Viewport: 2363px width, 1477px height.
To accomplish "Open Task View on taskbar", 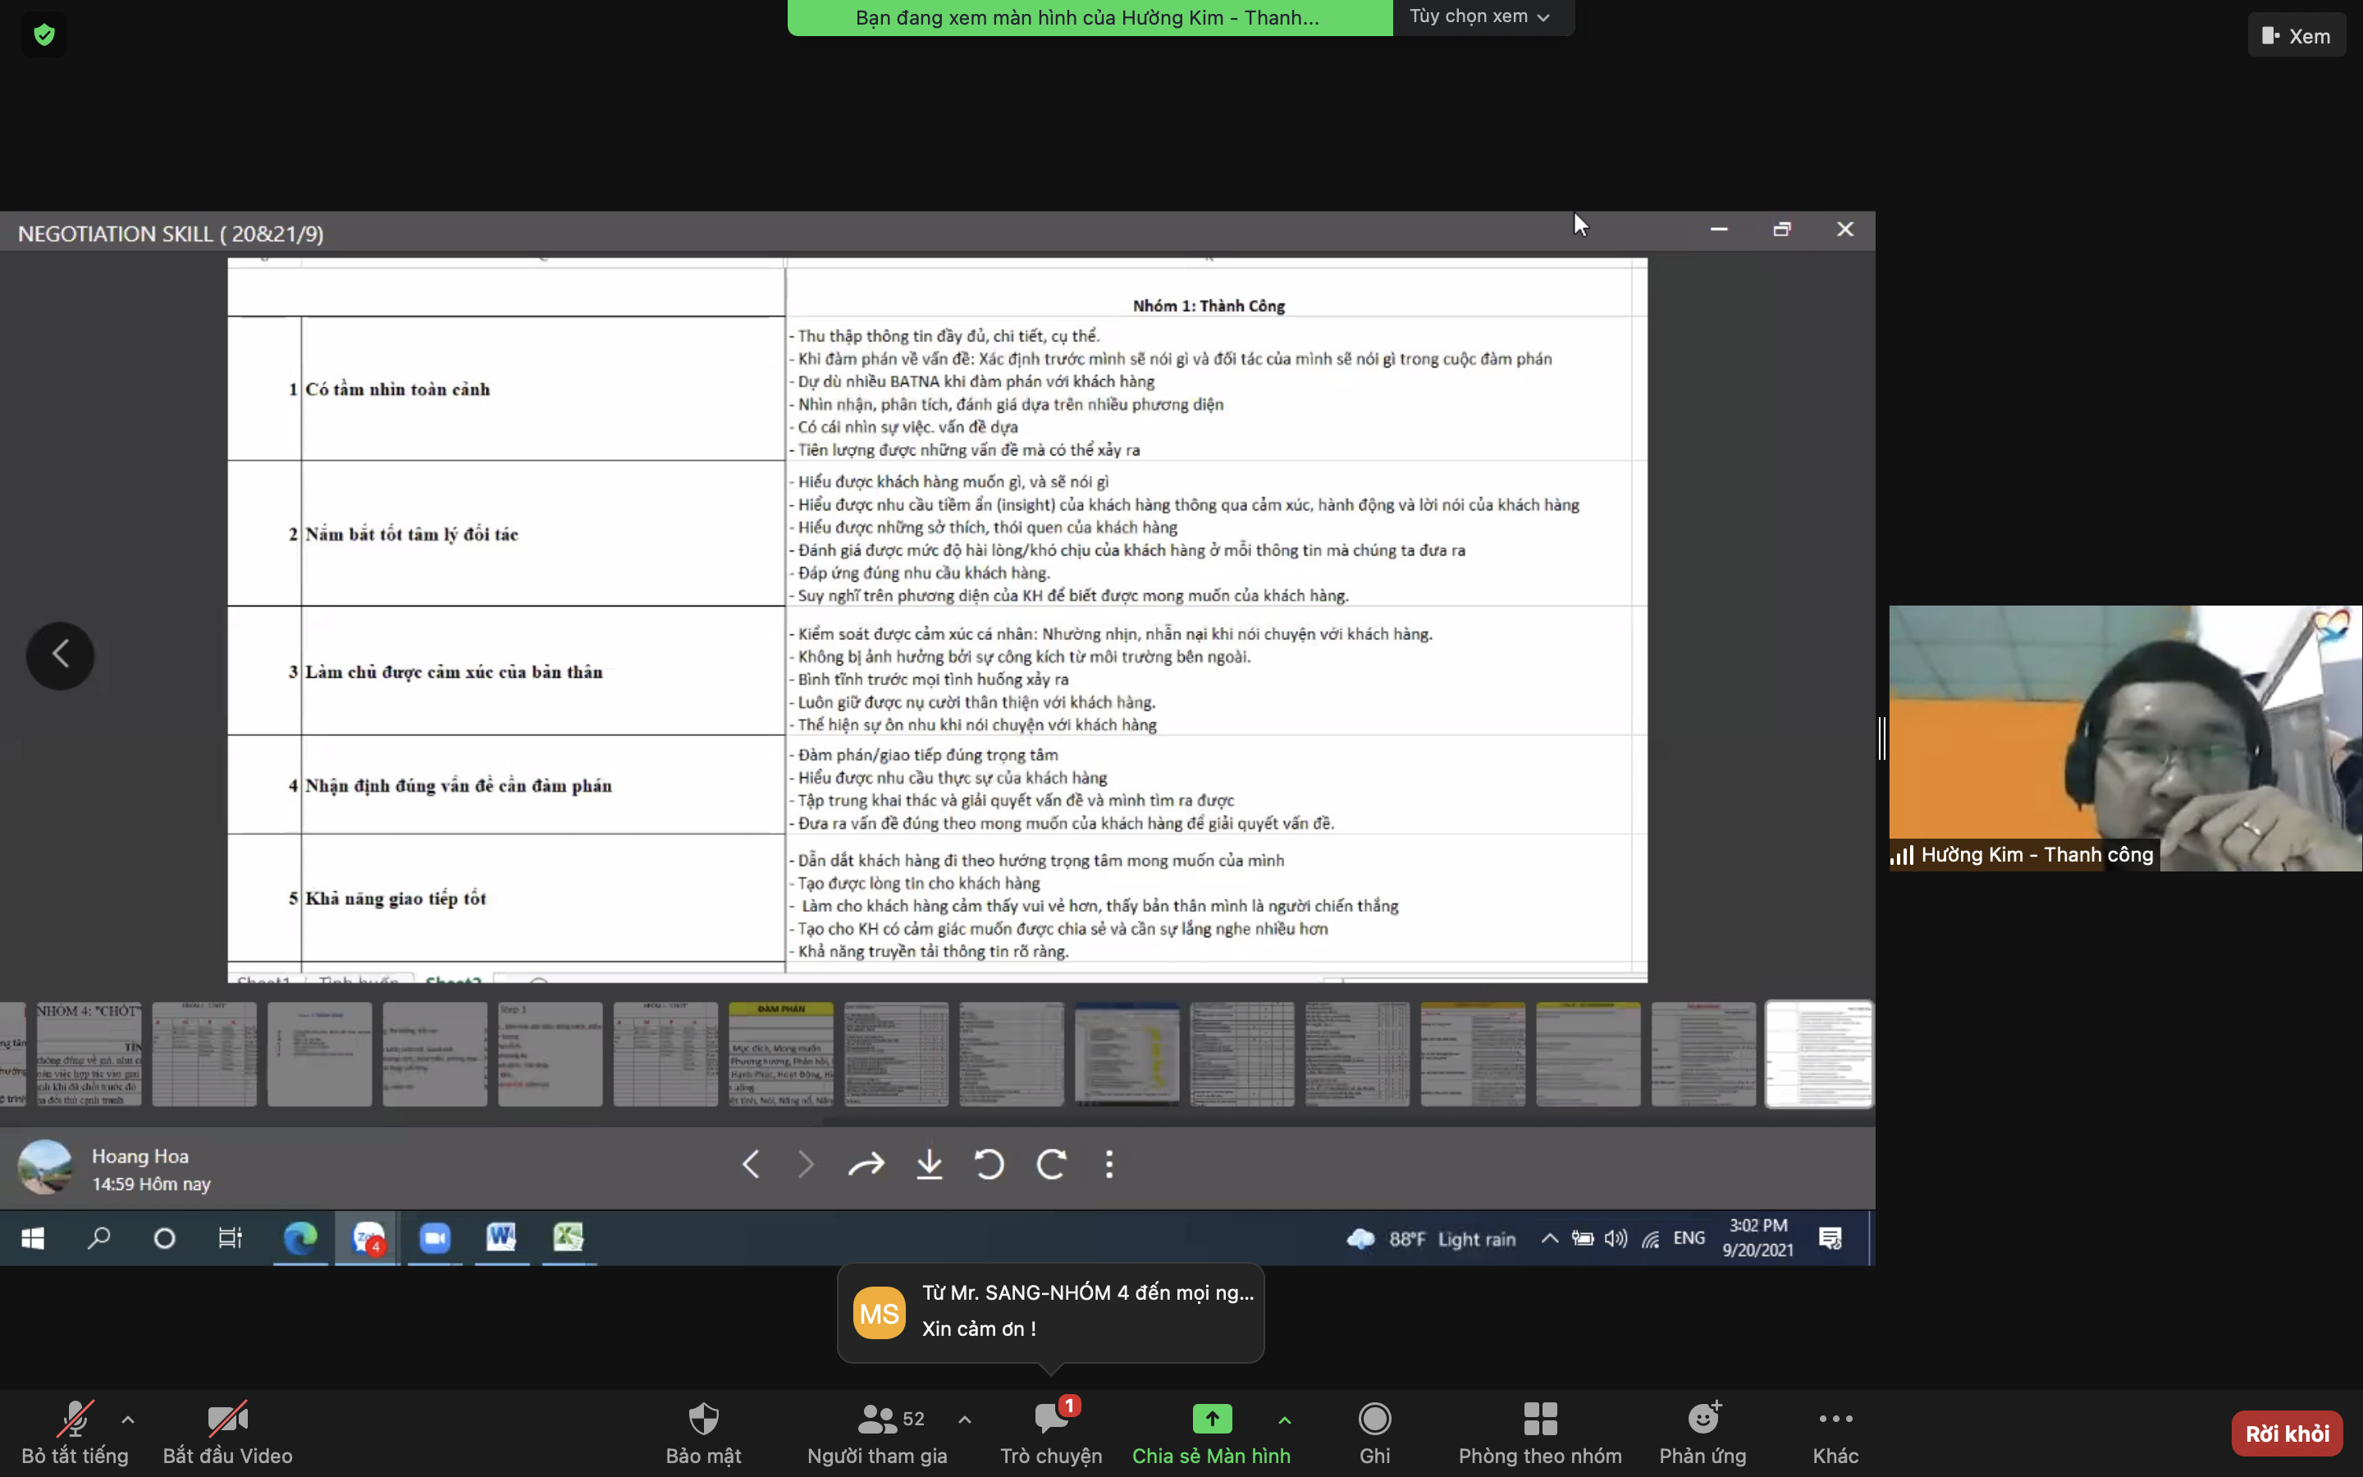I will pos(231,1239).
